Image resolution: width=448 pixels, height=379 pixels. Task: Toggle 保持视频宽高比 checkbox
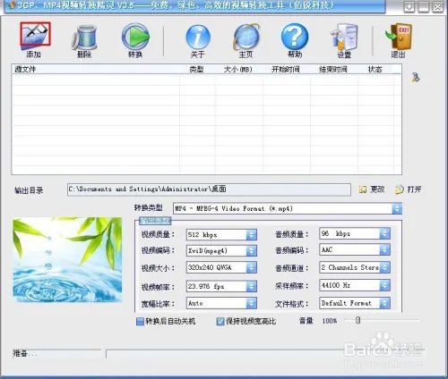click(220, 321)
